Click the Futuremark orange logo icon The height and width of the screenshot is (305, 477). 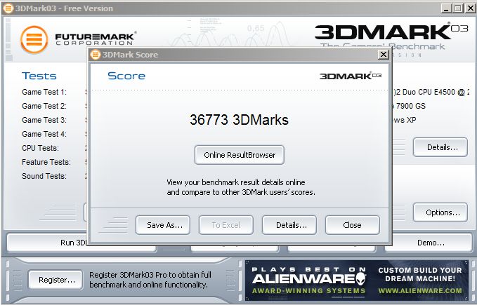[x=34, y=40]
